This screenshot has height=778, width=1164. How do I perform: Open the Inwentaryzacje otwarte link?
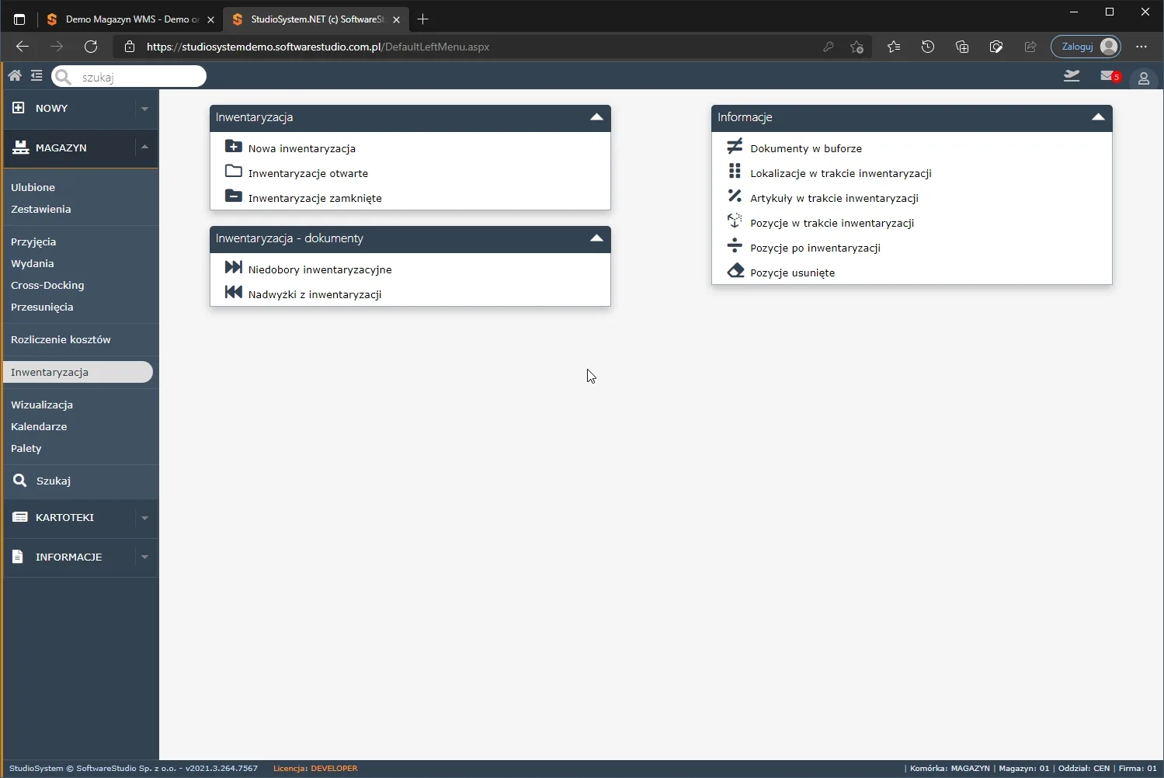[308, 173]
